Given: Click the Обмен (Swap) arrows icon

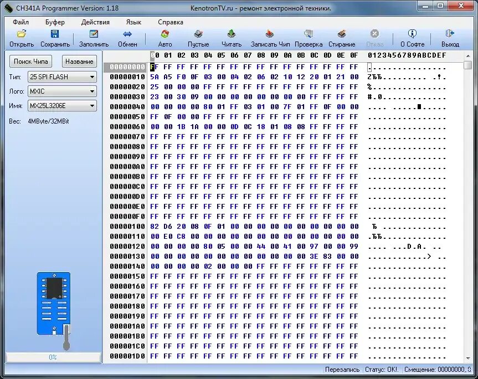Looking at the screenshot, I should [127, 34].
